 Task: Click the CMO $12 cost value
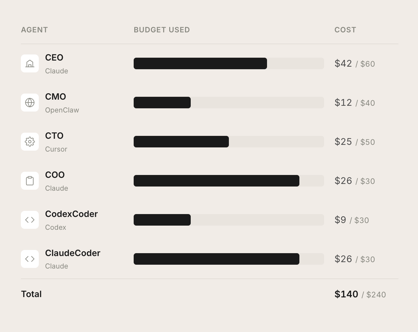343,103
